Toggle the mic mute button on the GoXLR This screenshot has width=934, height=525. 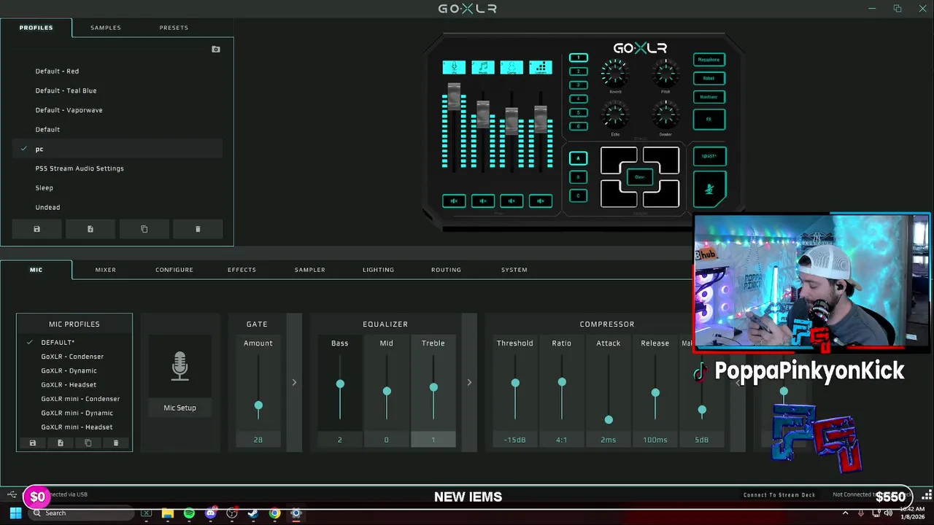(709, 190)
